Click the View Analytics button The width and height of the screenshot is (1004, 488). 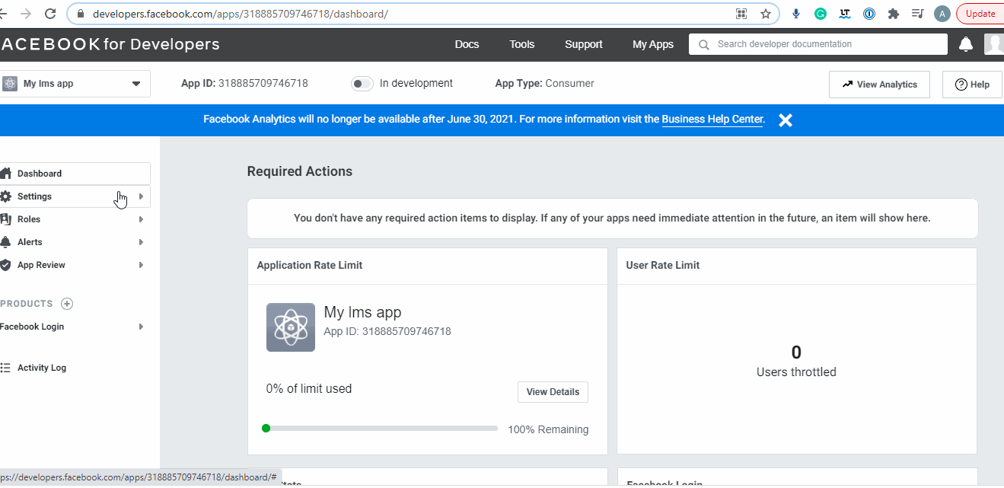879,85
